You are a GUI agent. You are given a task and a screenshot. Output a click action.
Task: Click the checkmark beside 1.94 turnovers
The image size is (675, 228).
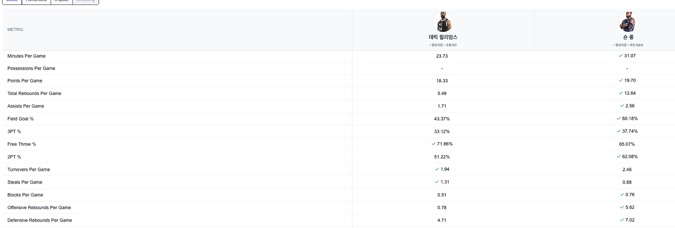[x=437, y=169]
